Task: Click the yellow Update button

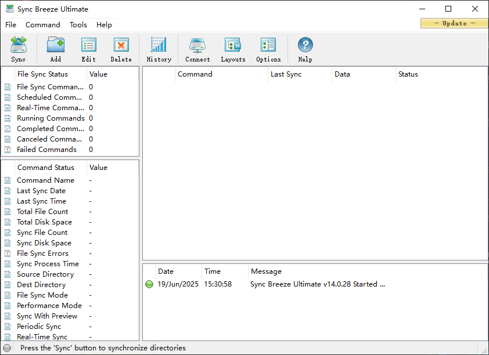Action: pos(454,23)
